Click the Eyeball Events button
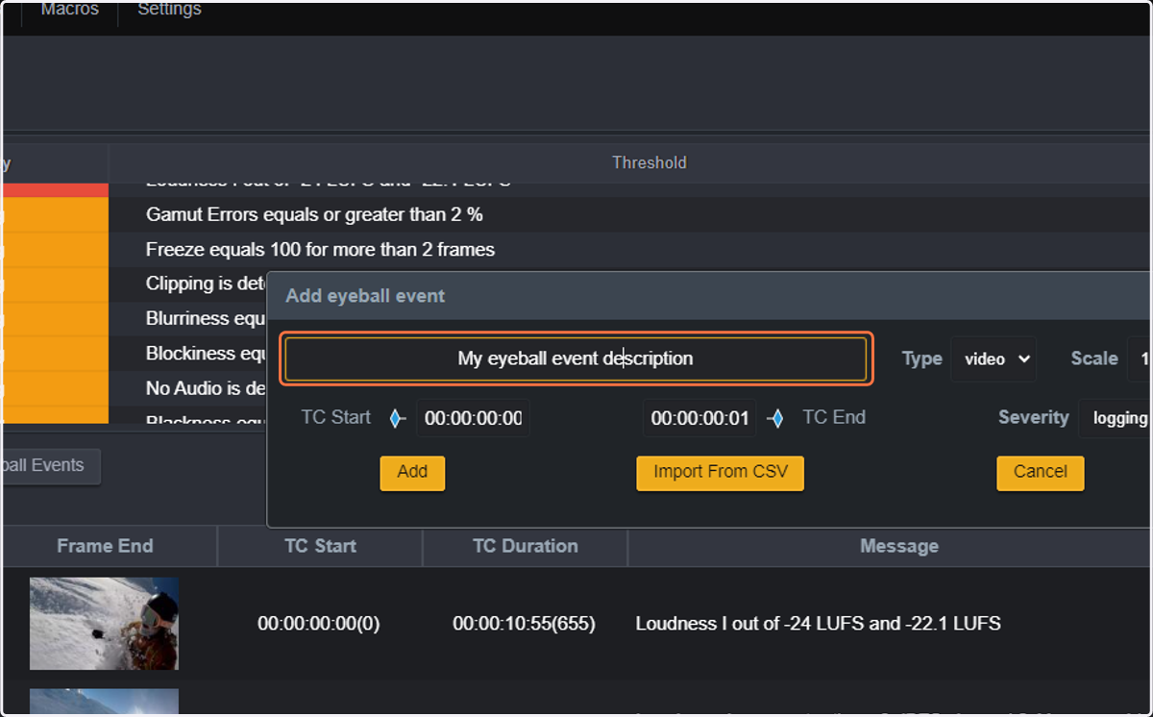1153x717 pixels. [x=50, y=465]
